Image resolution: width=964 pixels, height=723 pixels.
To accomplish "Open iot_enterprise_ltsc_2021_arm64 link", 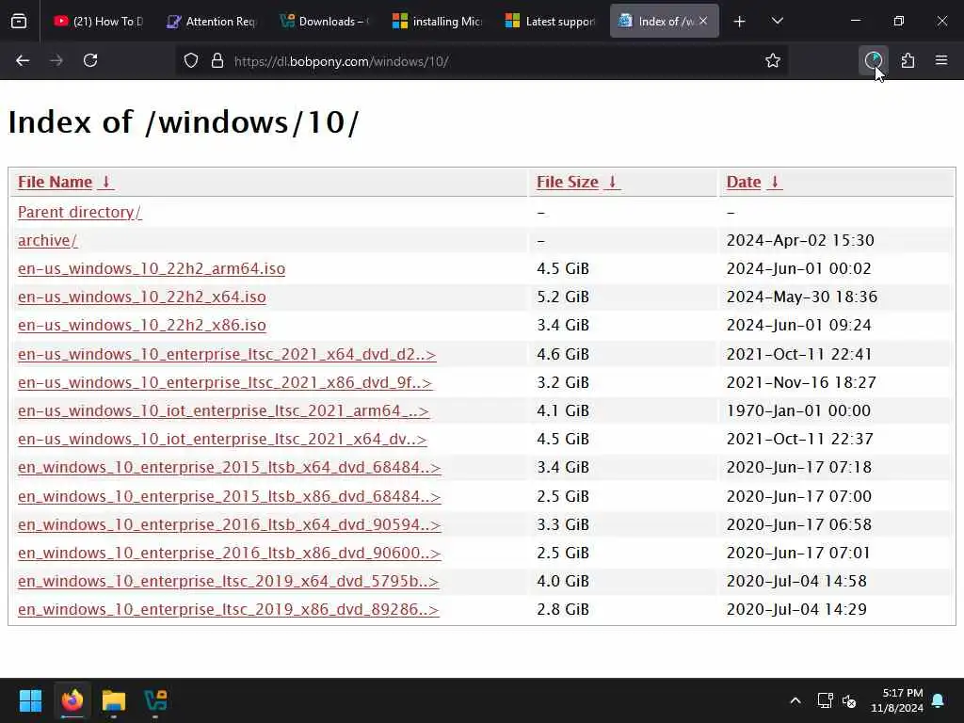I will tap(223, 410).
